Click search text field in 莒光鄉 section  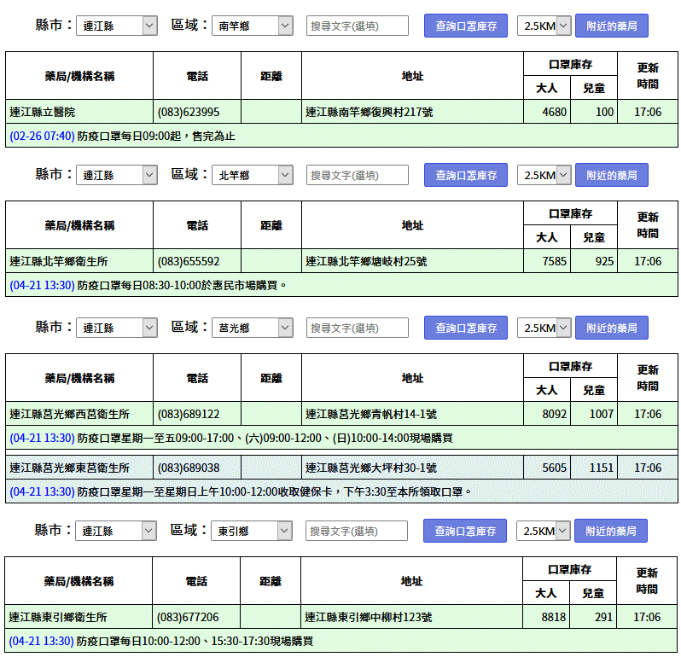tap(357, 328)
